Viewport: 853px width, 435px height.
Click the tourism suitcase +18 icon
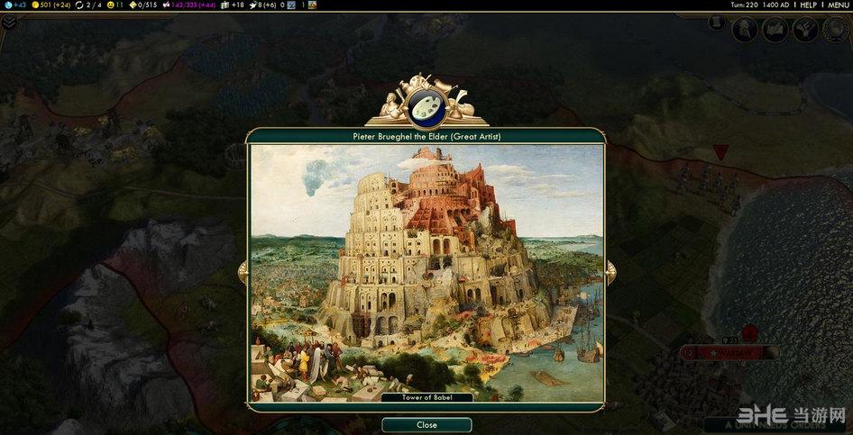tap(225, 5)
